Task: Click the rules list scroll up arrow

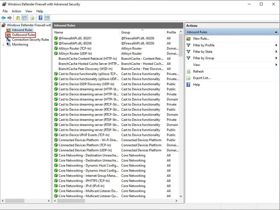Action: coord(181,32)
